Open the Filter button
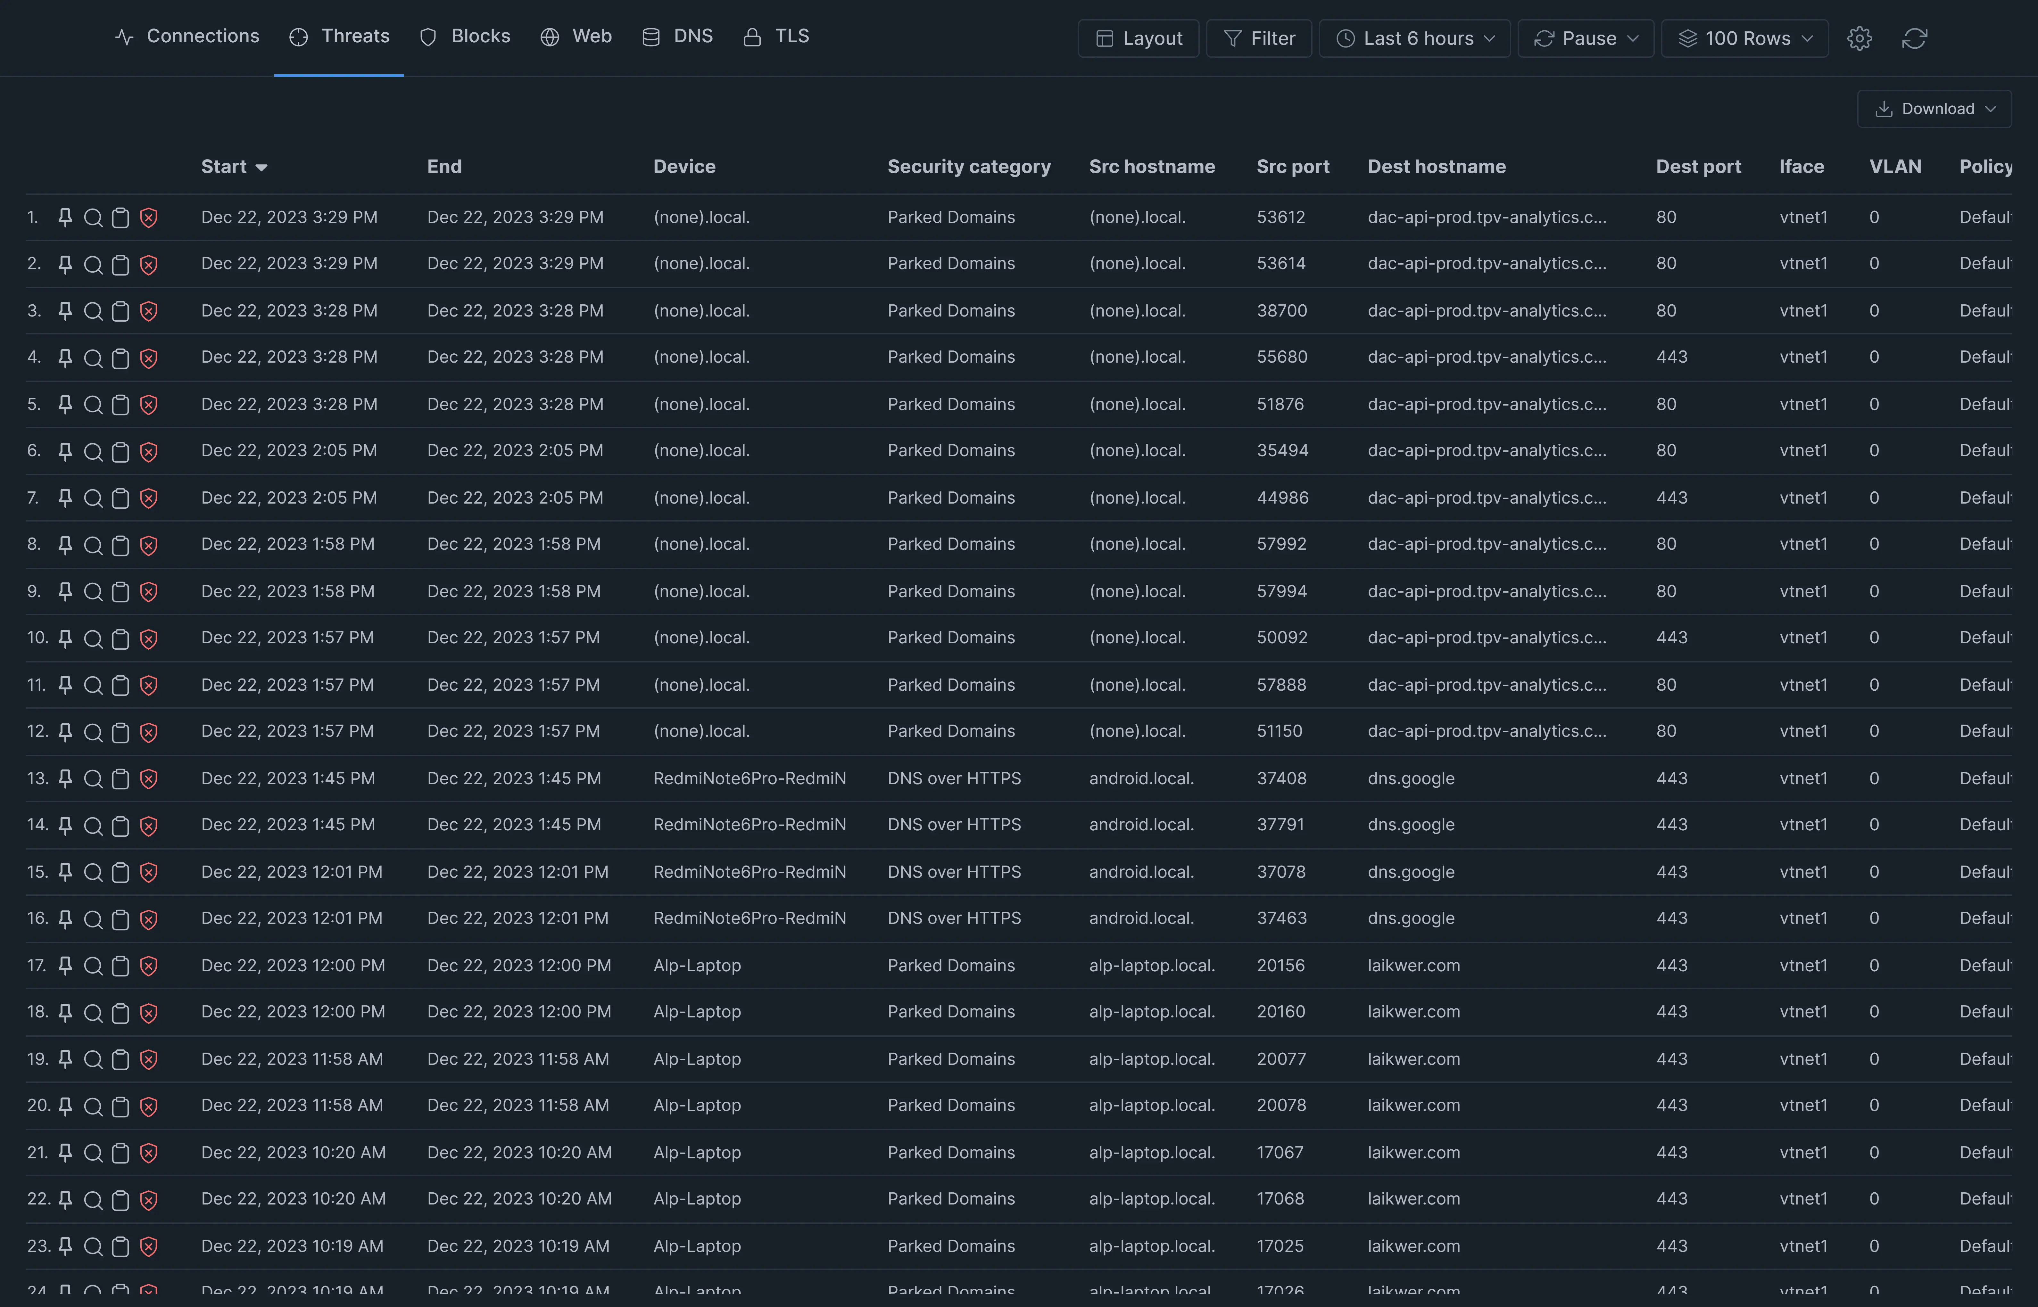The width and height of the screenshot is (2038, 1307). click(x=1259, y=38)
